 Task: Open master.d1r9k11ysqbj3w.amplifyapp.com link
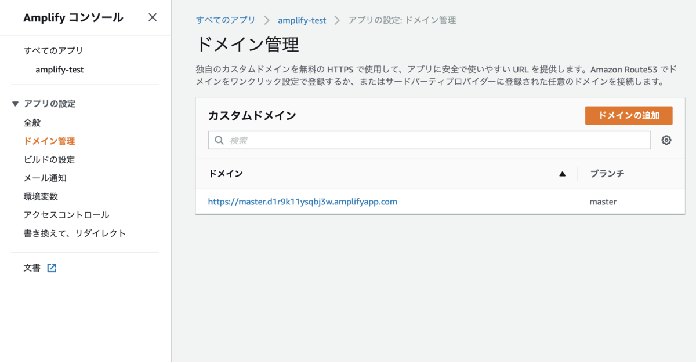[x=303, y=202]
